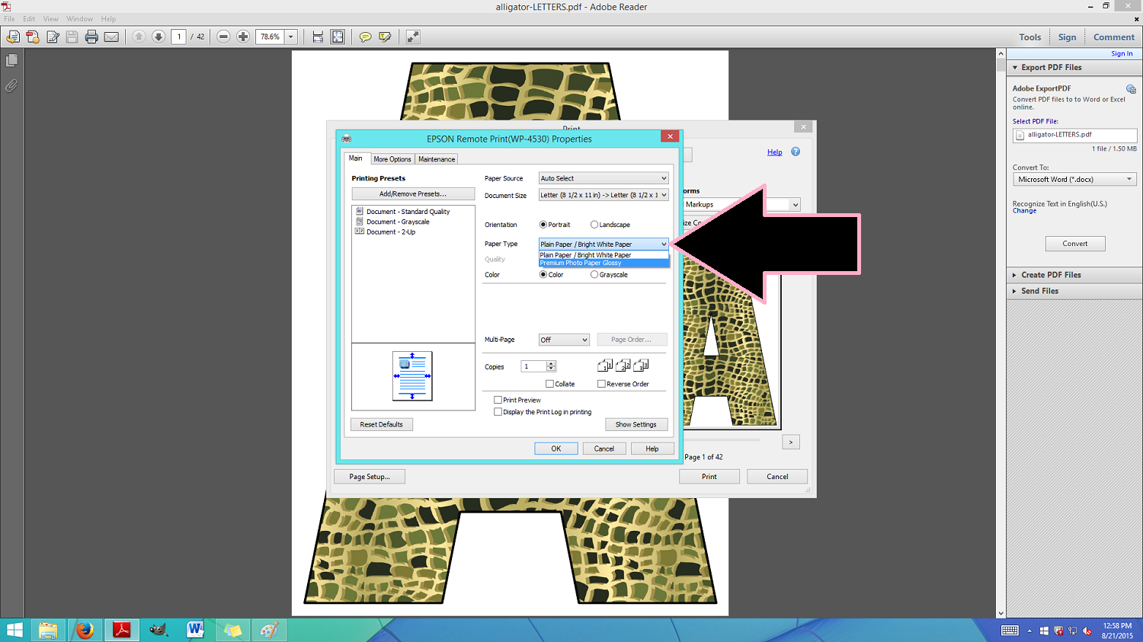Select the Landscape orientation radio button
Screen dimensions: 1143x642
pos(594,225)
